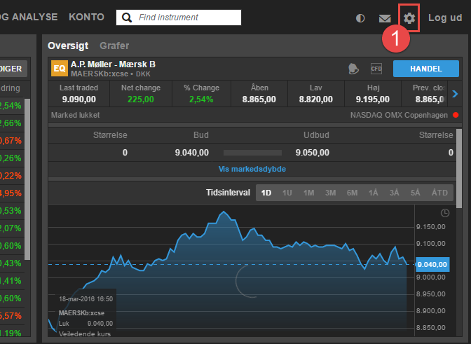This screenshot has height=344, width=471.
Task: Click the 2,66% watchlist row
Action: (x=12, y=123)
